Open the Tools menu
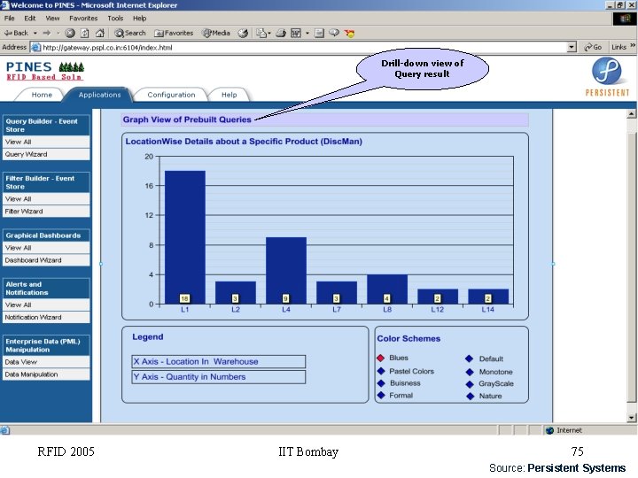Screen dimensions: 638x478 (x=115, y=19)
